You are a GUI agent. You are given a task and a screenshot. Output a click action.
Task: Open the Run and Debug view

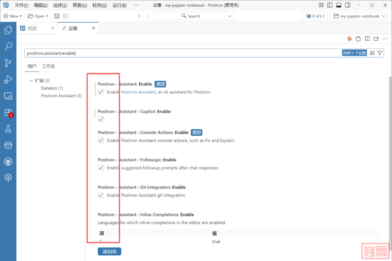[8, 80]
